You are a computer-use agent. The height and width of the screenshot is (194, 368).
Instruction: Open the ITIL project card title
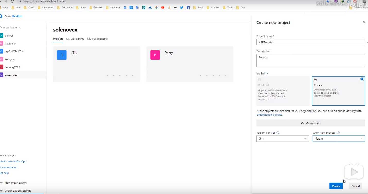(74, 53)
